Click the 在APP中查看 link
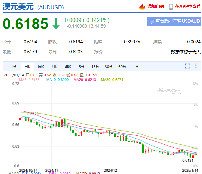The width and height of the screenshot is (202, 174). pyautogui.click(x=188, y=7)
